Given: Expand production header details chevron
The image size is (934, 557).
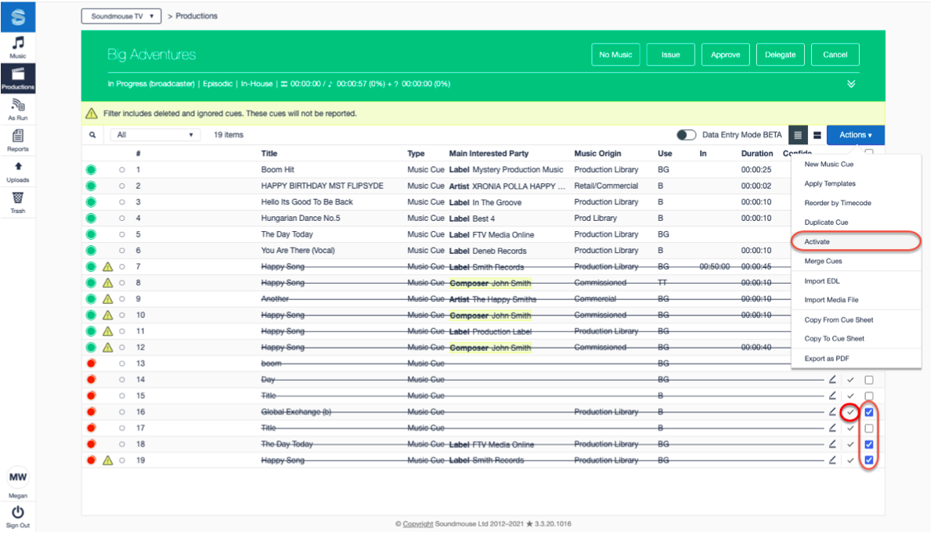Looking at the screenshot, I should [x=851, y=84].
